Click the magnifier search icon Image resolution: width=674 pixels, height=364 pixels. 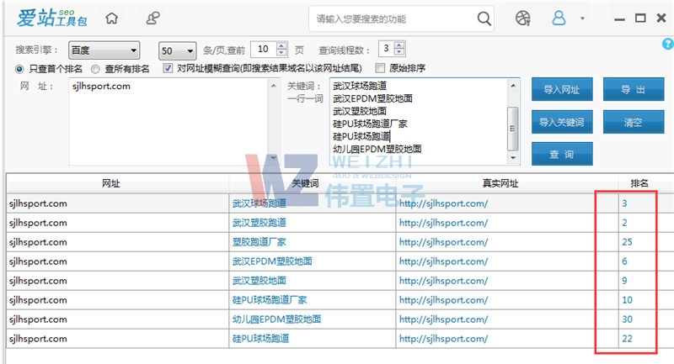tap(484, 18)
